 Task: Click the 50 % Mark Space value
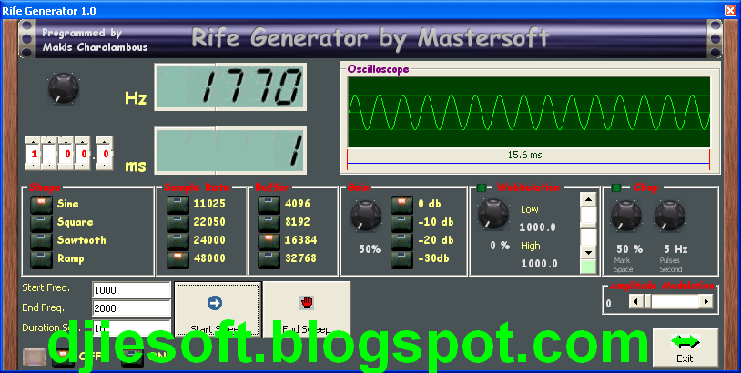click(629, 249)
